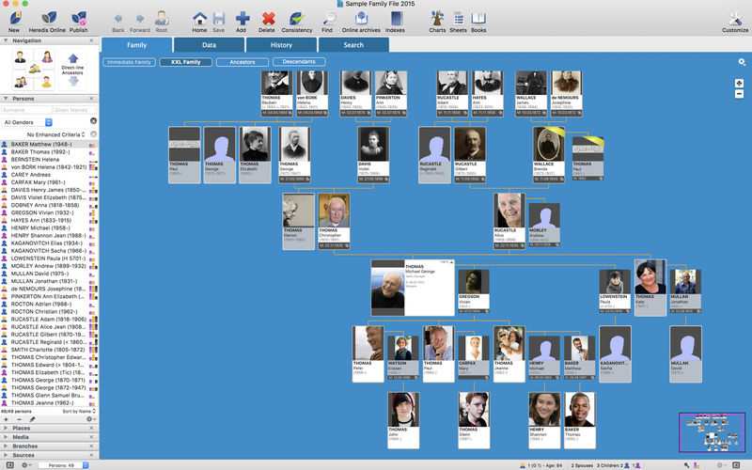
Task: Click the Indexes toolbar icon
Action: pos(396,19)
